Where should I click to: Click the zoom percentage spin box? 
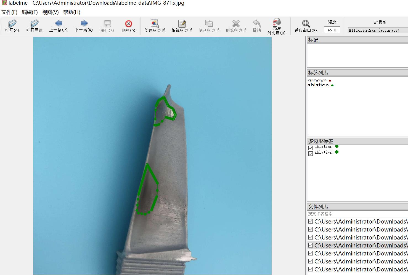pyautogui.click(x=332, y=30)
